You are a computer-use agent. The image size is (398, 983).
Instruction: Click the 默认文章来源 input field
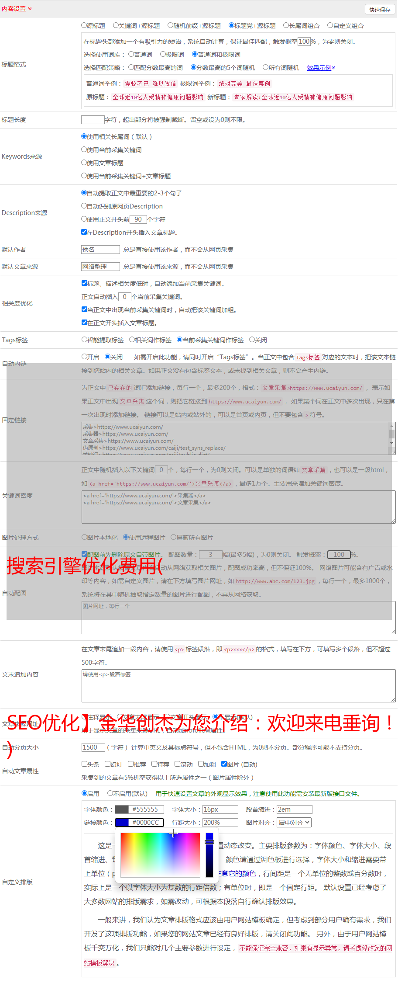click(100, 267)
